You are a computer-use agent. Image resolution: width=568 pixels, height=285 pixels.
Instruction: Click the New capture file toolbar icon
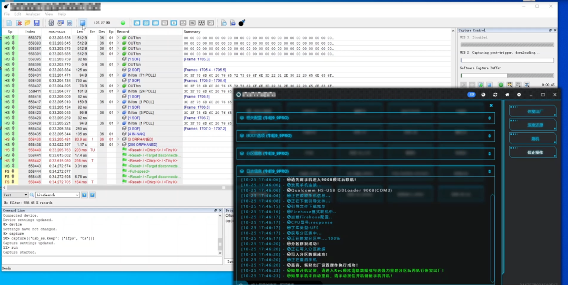(x=9, y=23)
